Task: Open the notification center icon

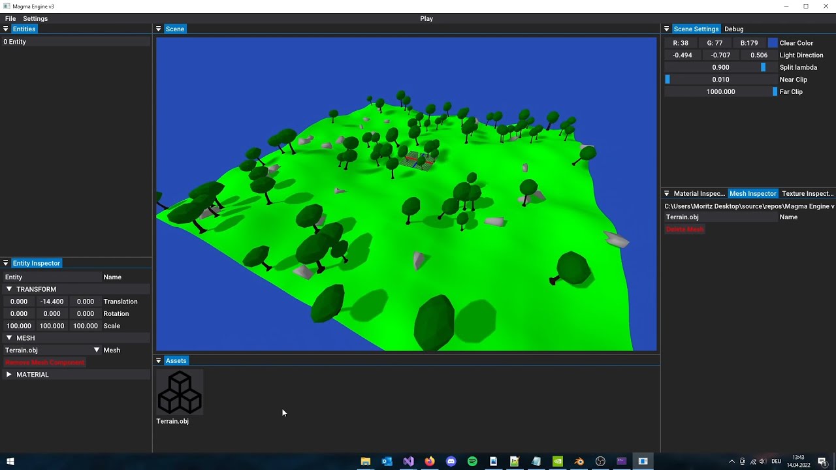Action: (x=822, y=462)
